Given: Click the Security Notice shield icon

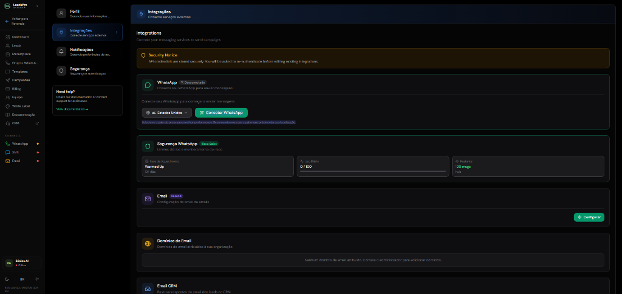Looking at the screenshot, I should pyautogui.click(x=143, y=55).
